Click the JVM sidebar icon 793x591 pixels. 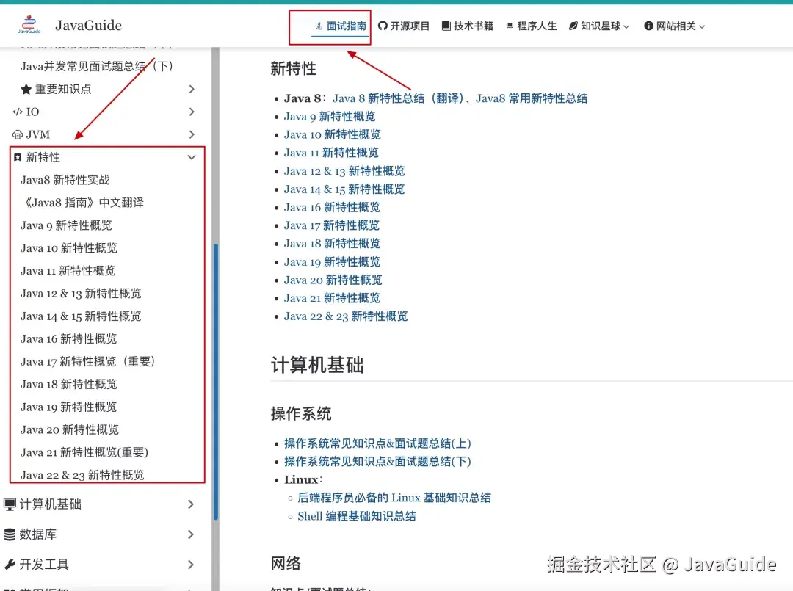[x=18, y=134]
